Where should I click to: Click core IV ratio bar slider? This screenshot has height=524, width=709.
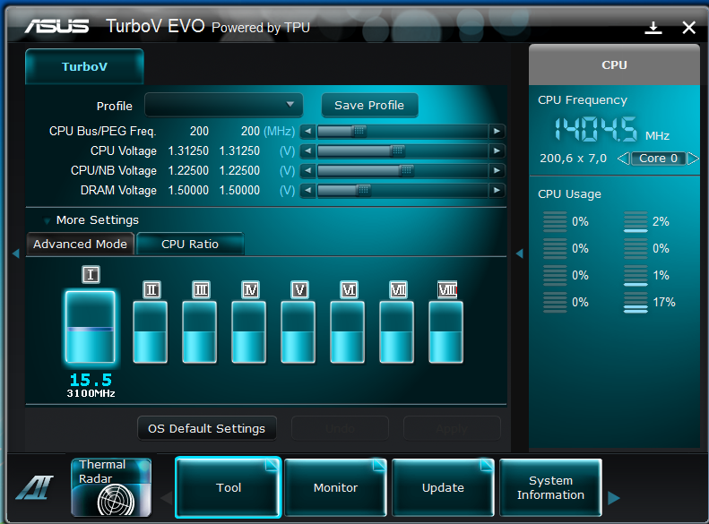coord(248,332)
